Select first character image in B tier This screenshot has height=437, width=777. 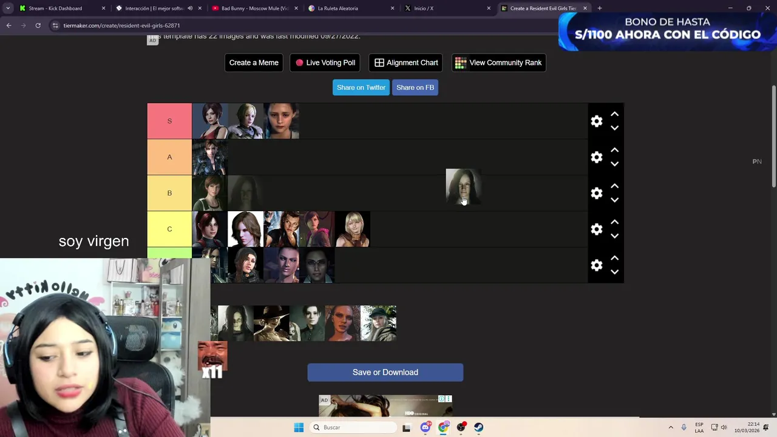210,193
